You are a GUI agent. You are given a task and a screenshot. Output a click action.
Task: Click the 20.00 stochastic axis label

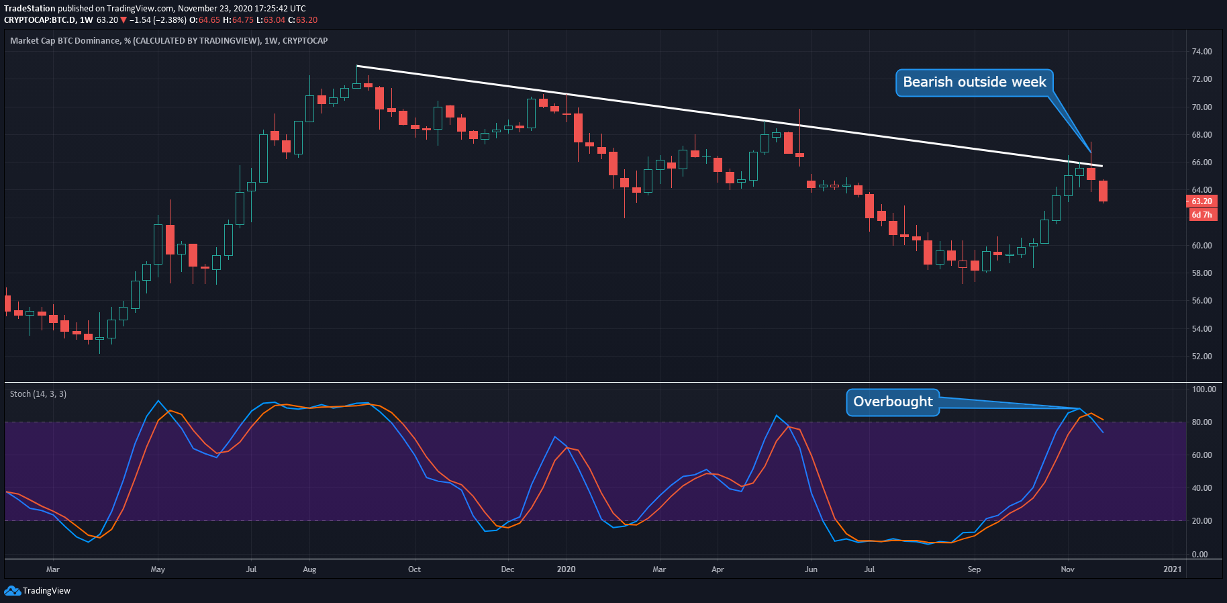point(1201,521)
